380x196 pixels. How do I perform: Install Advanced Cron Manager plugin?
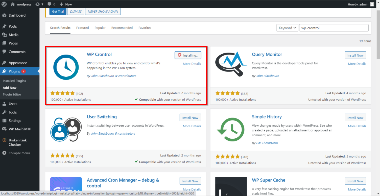coord(190,181)
